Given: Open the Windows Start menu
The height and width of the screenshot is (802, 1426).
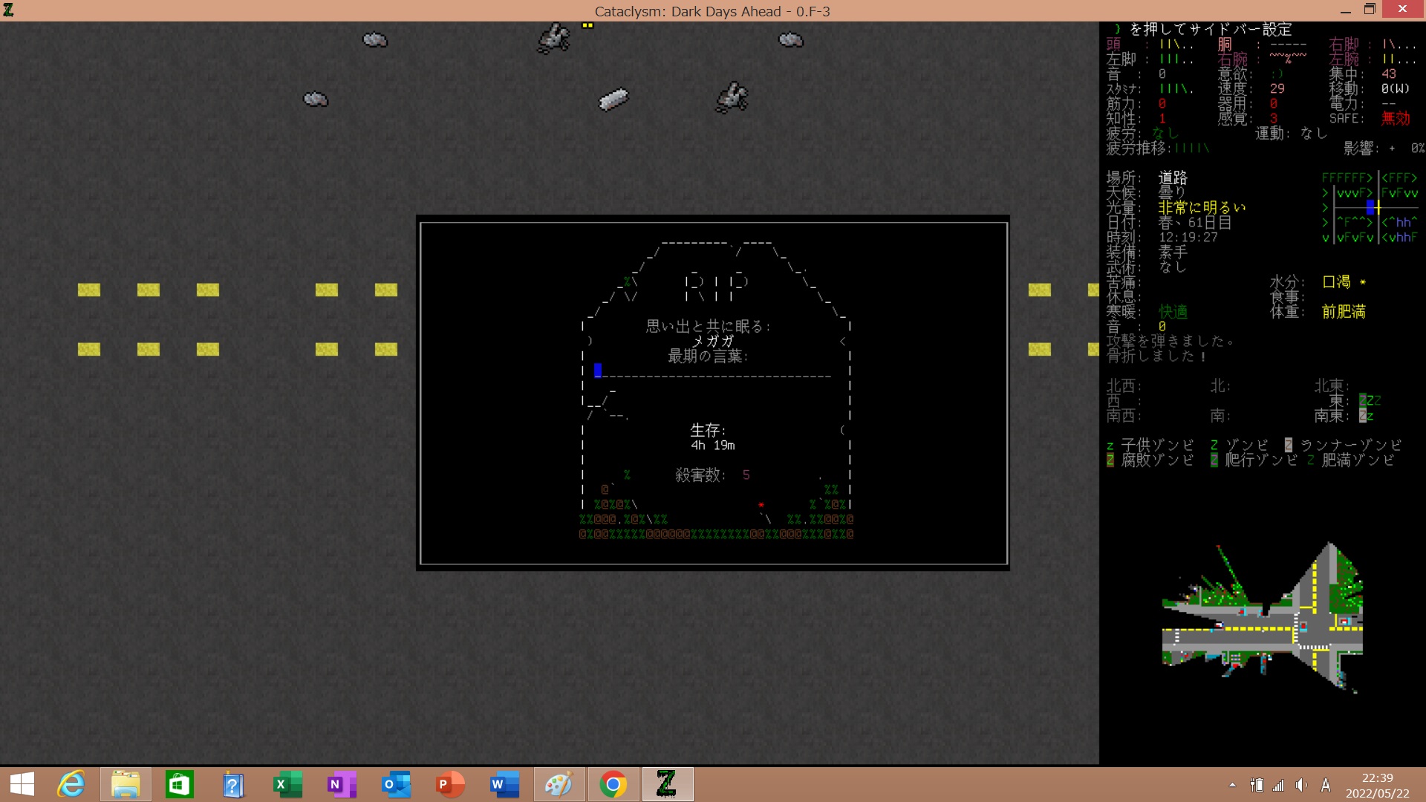Looking at the screenshot, I should tap(22, 784).
